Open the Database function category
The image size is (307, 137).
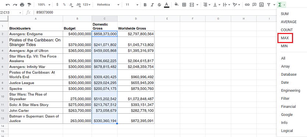click(289, 74)
